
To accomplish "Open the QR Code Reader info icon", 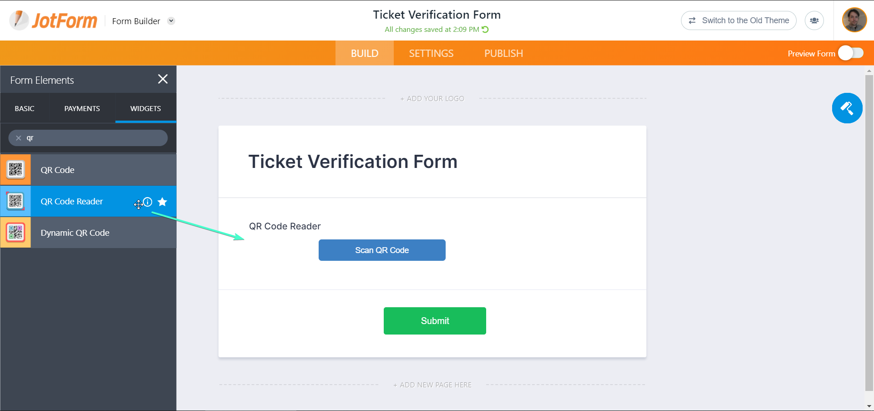I will click(148, 202).
